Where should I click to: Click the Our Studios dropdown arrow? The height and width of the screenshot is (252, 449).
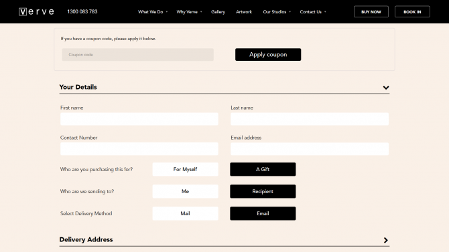pos(290,12)
